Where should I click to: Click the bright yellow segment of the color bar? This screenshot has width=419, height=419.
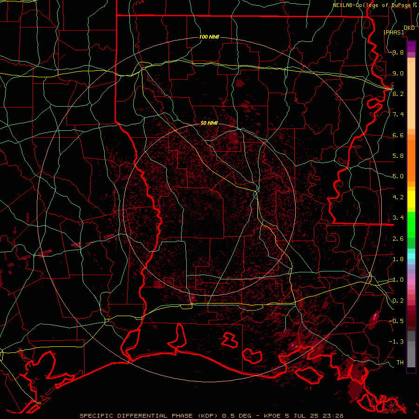pyautogui.click(x=411, y=199)
